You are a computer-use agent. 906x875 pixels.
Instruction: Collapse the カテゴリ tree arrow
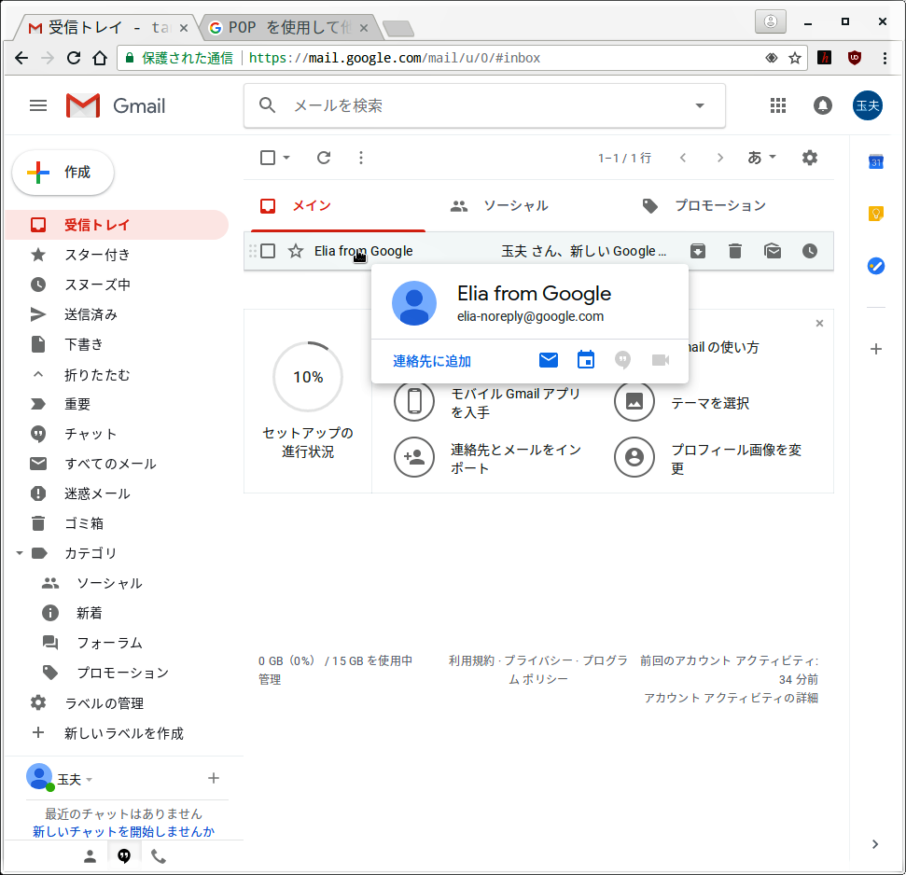pyautogui.click(x=19, y=553)
